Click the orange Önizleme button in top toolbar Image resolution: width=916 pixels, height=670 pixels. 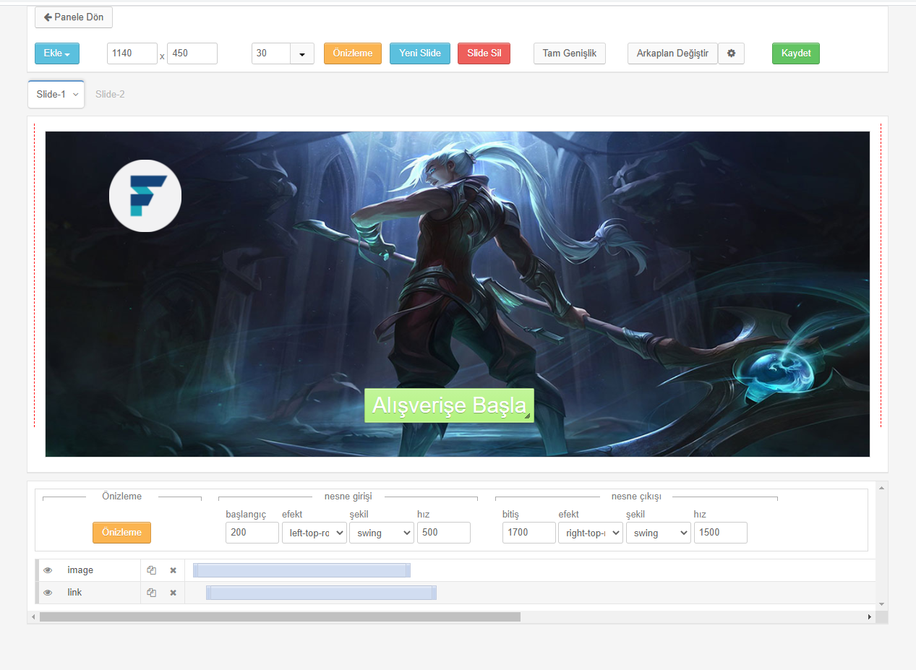353,53
